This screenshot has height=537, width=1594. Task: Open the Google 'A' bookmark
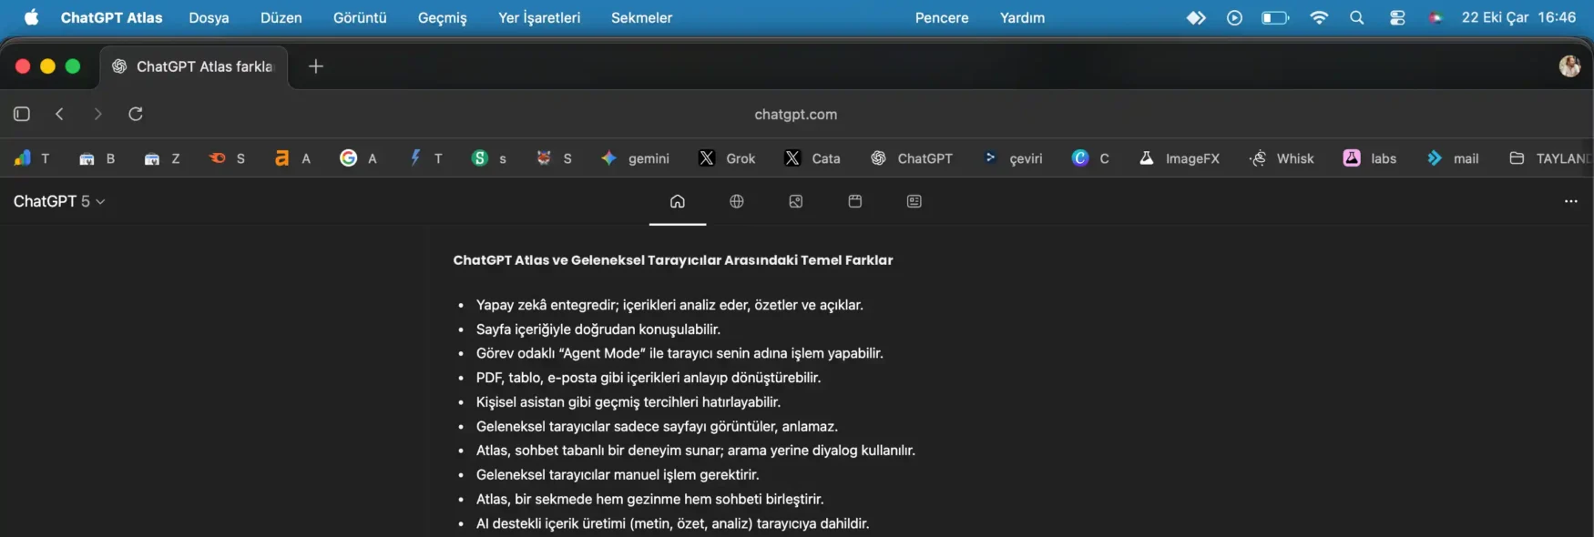[358, 158]
